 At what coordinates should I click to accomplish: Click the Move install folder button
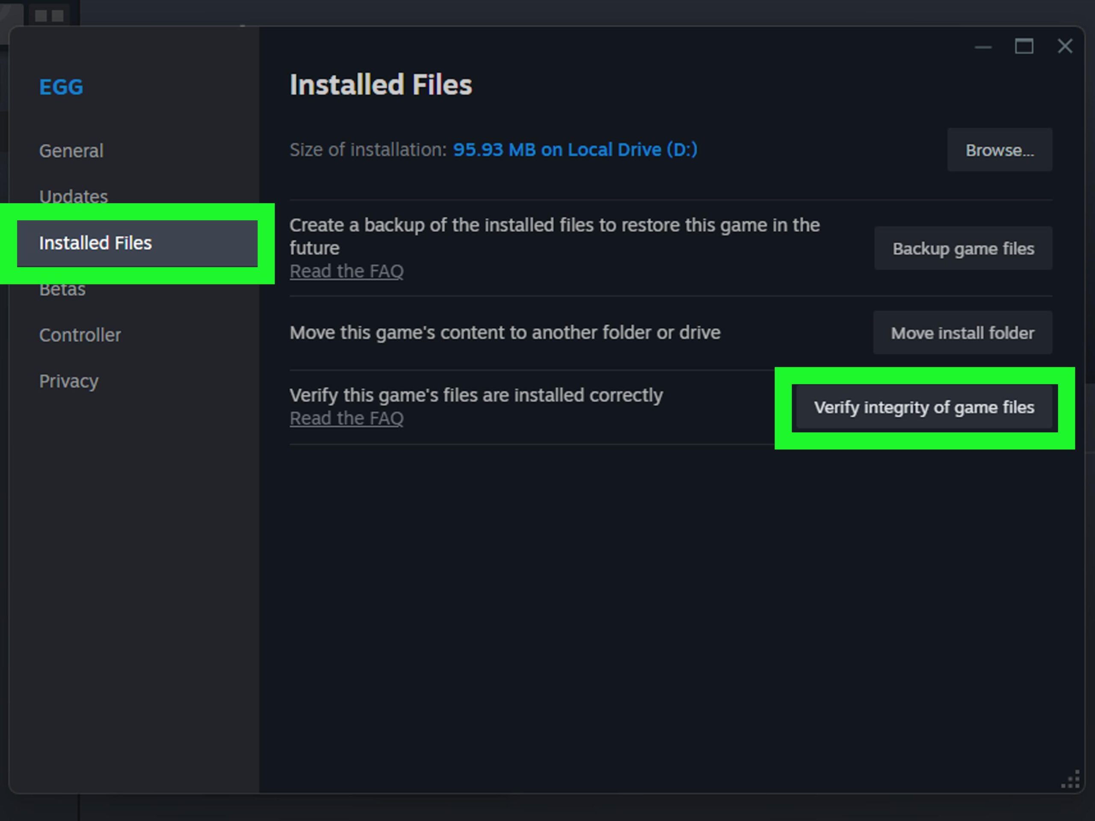(962, 333)
